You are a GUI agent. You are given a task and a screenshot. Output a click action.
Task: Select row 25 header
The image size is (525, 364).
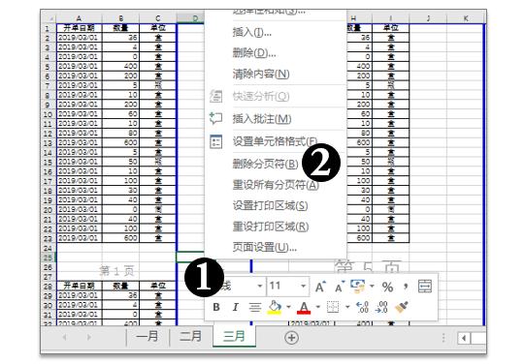pos(48,258)
